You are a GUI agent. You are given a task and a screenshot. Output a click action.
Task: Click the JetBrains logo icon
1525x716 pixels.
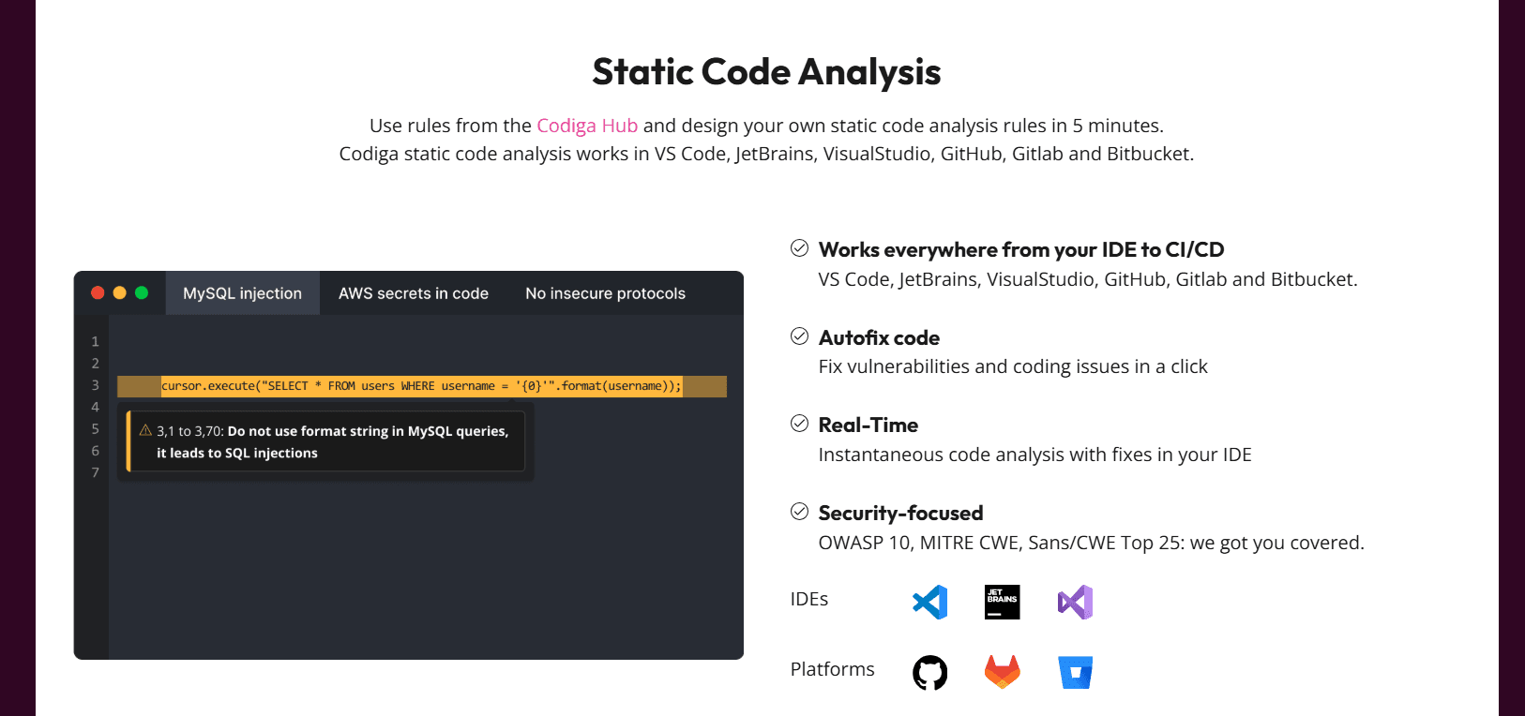[x=1002, y=603]
